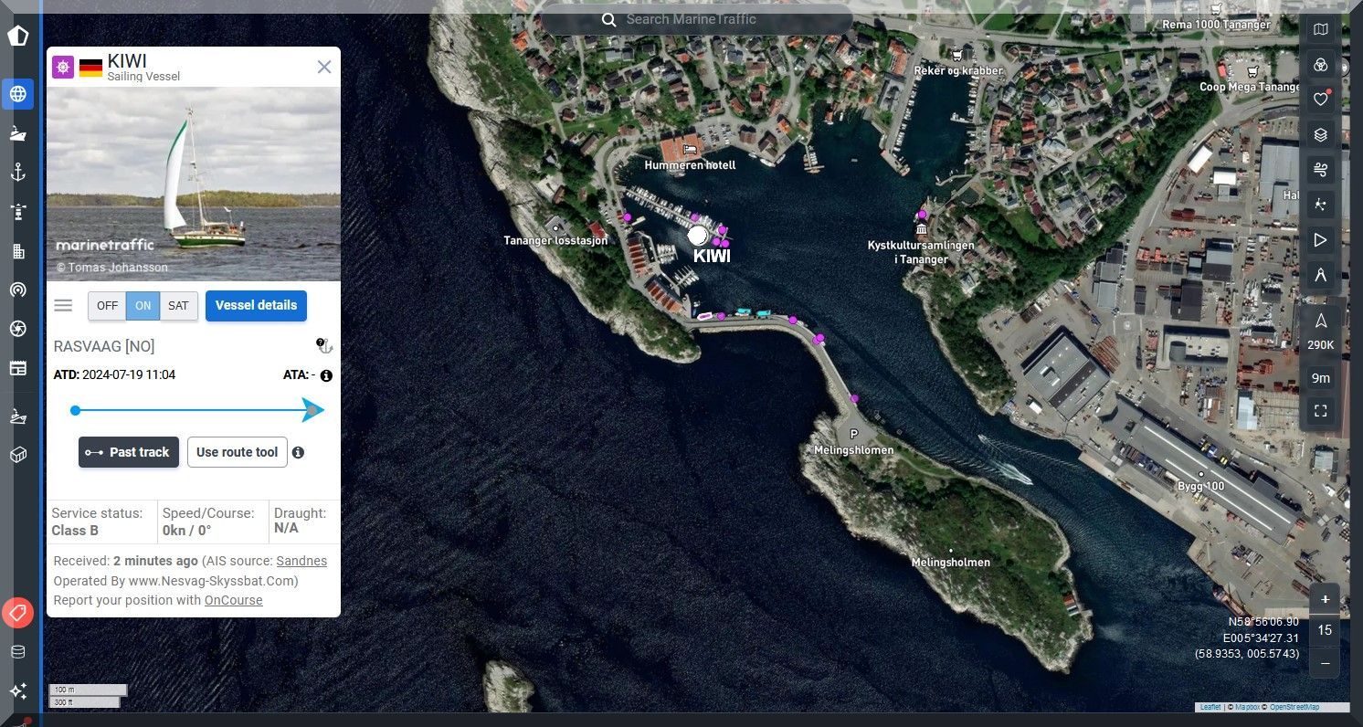Open the heart favorites icon
This screenshot has width=1363, height=727.
[1320, 100]
